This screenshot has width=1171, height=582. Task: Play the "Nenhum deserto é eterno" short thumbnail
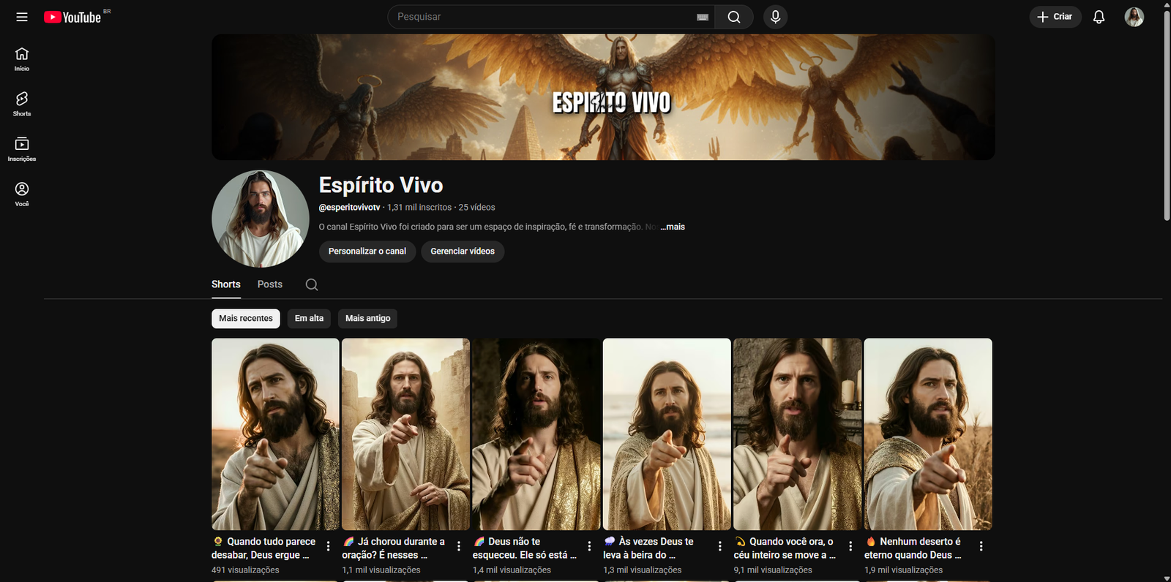click(928, 434)
